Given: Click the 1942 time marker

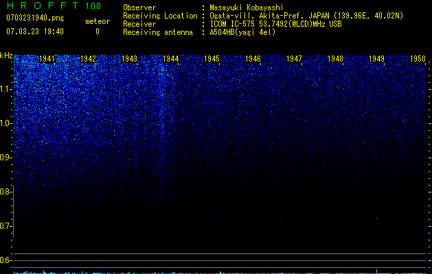Looking at the screenshot, I should tap(88, 59).
